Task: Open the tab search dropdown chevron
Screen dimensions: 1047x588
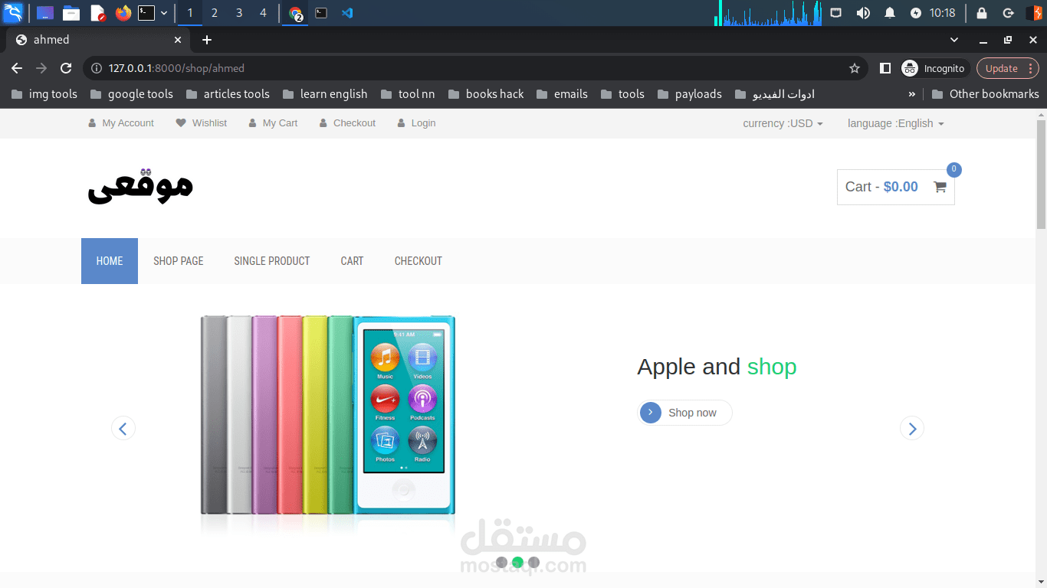Action: [x=954, y=40]
